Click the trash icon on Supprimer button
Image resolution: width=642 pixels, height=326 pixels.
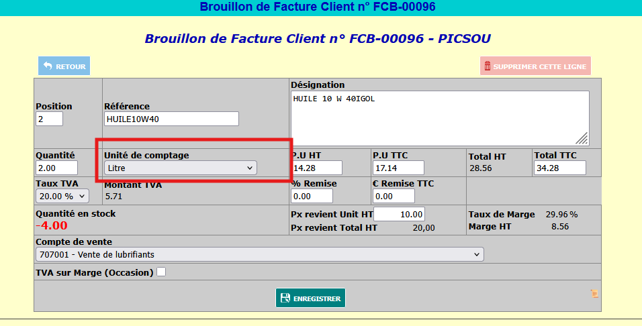[x=487, y=66]
